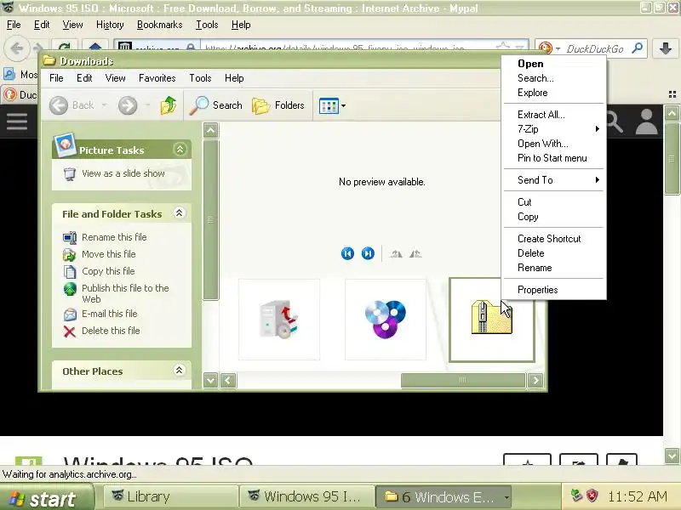Toggle the Folders pane button
The height and width of the screenshot is (510, 681).
pos(278,105)
